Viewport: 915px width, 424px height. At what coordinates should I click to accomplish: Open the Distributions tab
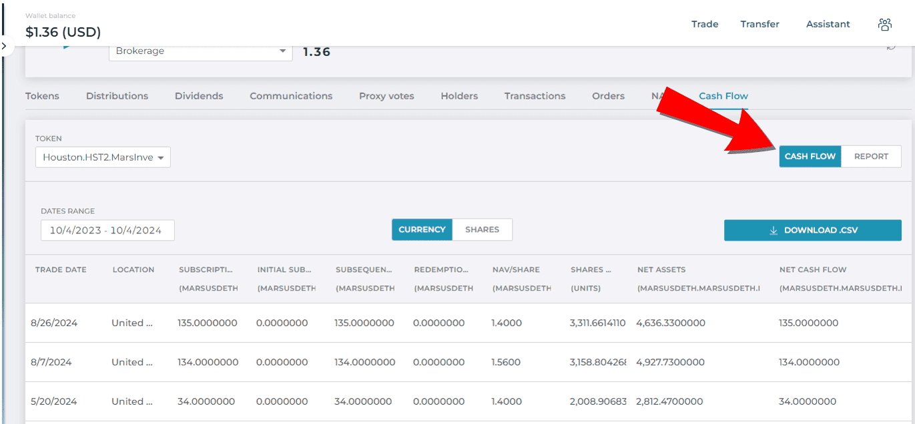[x=117, y=96]
